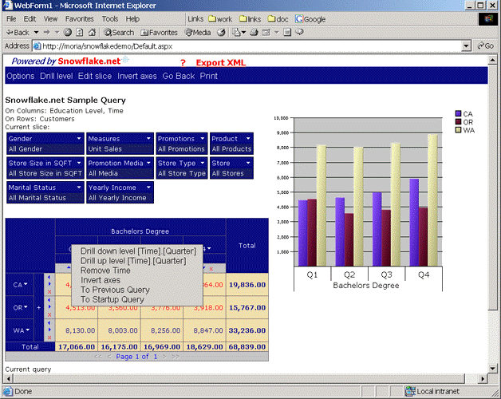
Task: Open the Product slicer dropdown
Action: (x=248, y=138)
